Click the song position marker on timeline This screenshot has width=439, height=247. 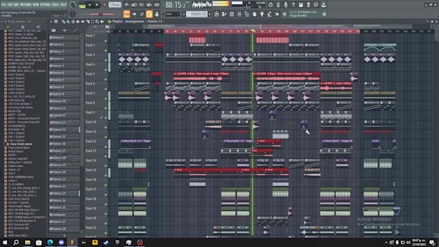[253, 31]
